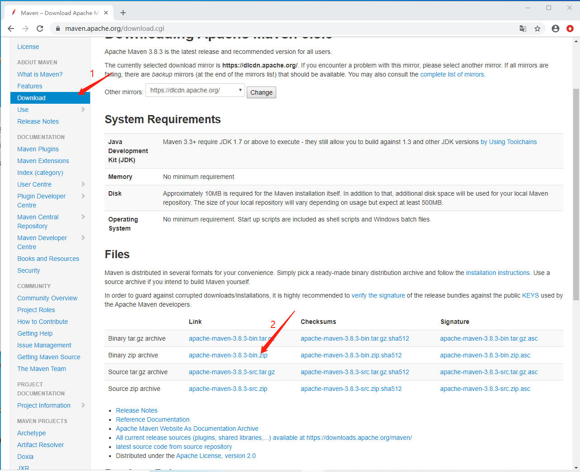Open The Maven Team link
Viewport: 580px width, 472px height.
click(x=42, y=369)
